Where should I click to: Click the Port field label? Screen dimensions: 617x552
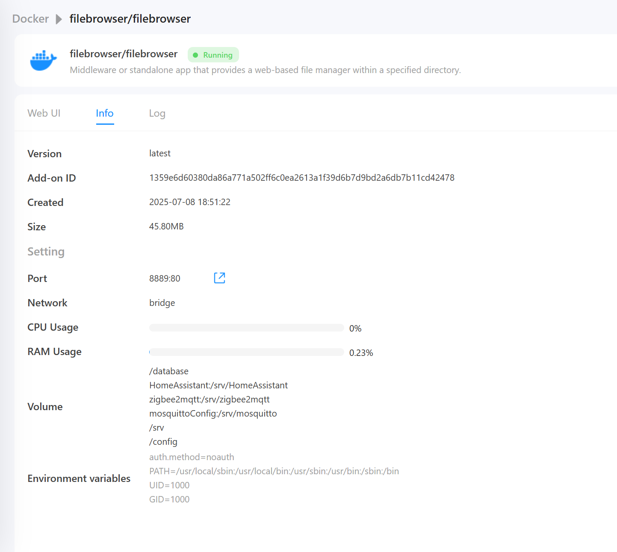pyautogui.click(x=37, y=279)
